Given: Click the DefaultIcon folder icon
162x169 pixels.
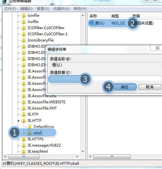Looking at the screenshot, I should click(x=29, y=127).
